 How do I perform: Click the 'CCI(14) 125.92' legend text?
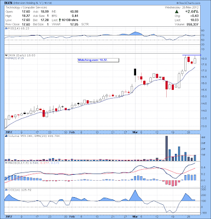point(20,190)
